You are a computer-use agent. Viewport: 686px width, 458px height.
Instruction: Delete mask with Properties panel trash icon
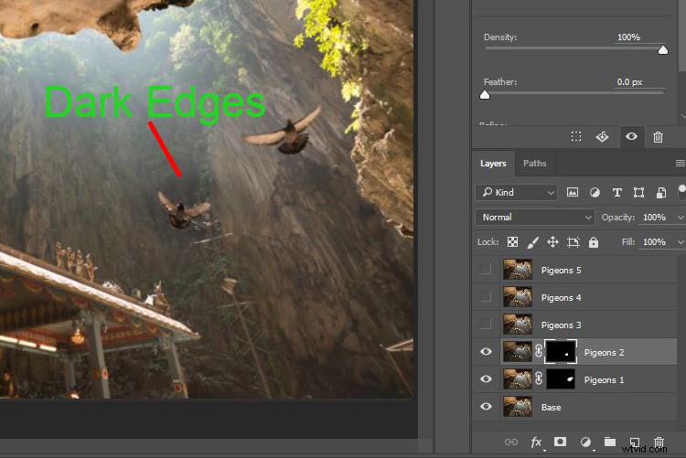tap(658, 137)
